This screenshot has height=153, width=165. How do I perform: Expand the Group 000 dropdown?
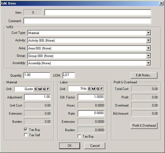[x=148, y=56]
